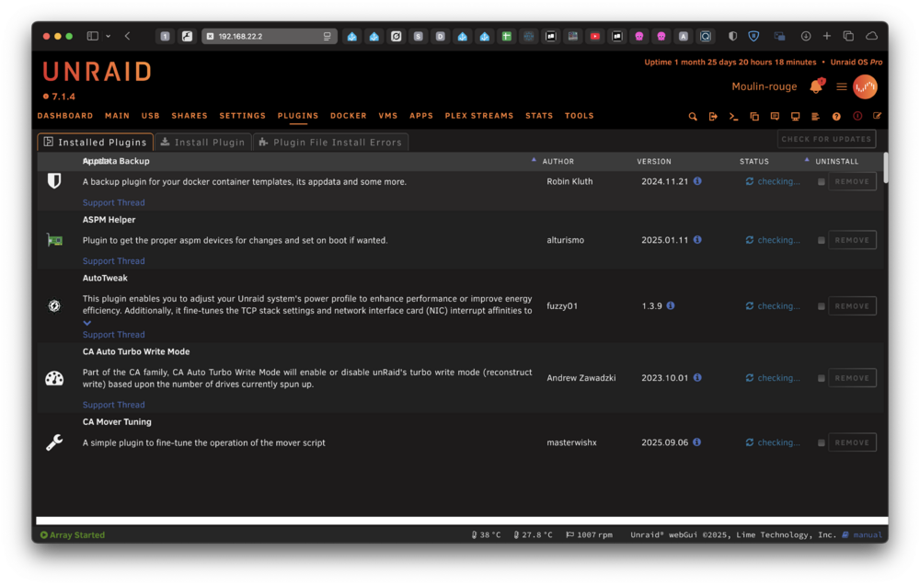920x585 pixels.
Task: Open the notifications bell icon
Action: (816, 86)
